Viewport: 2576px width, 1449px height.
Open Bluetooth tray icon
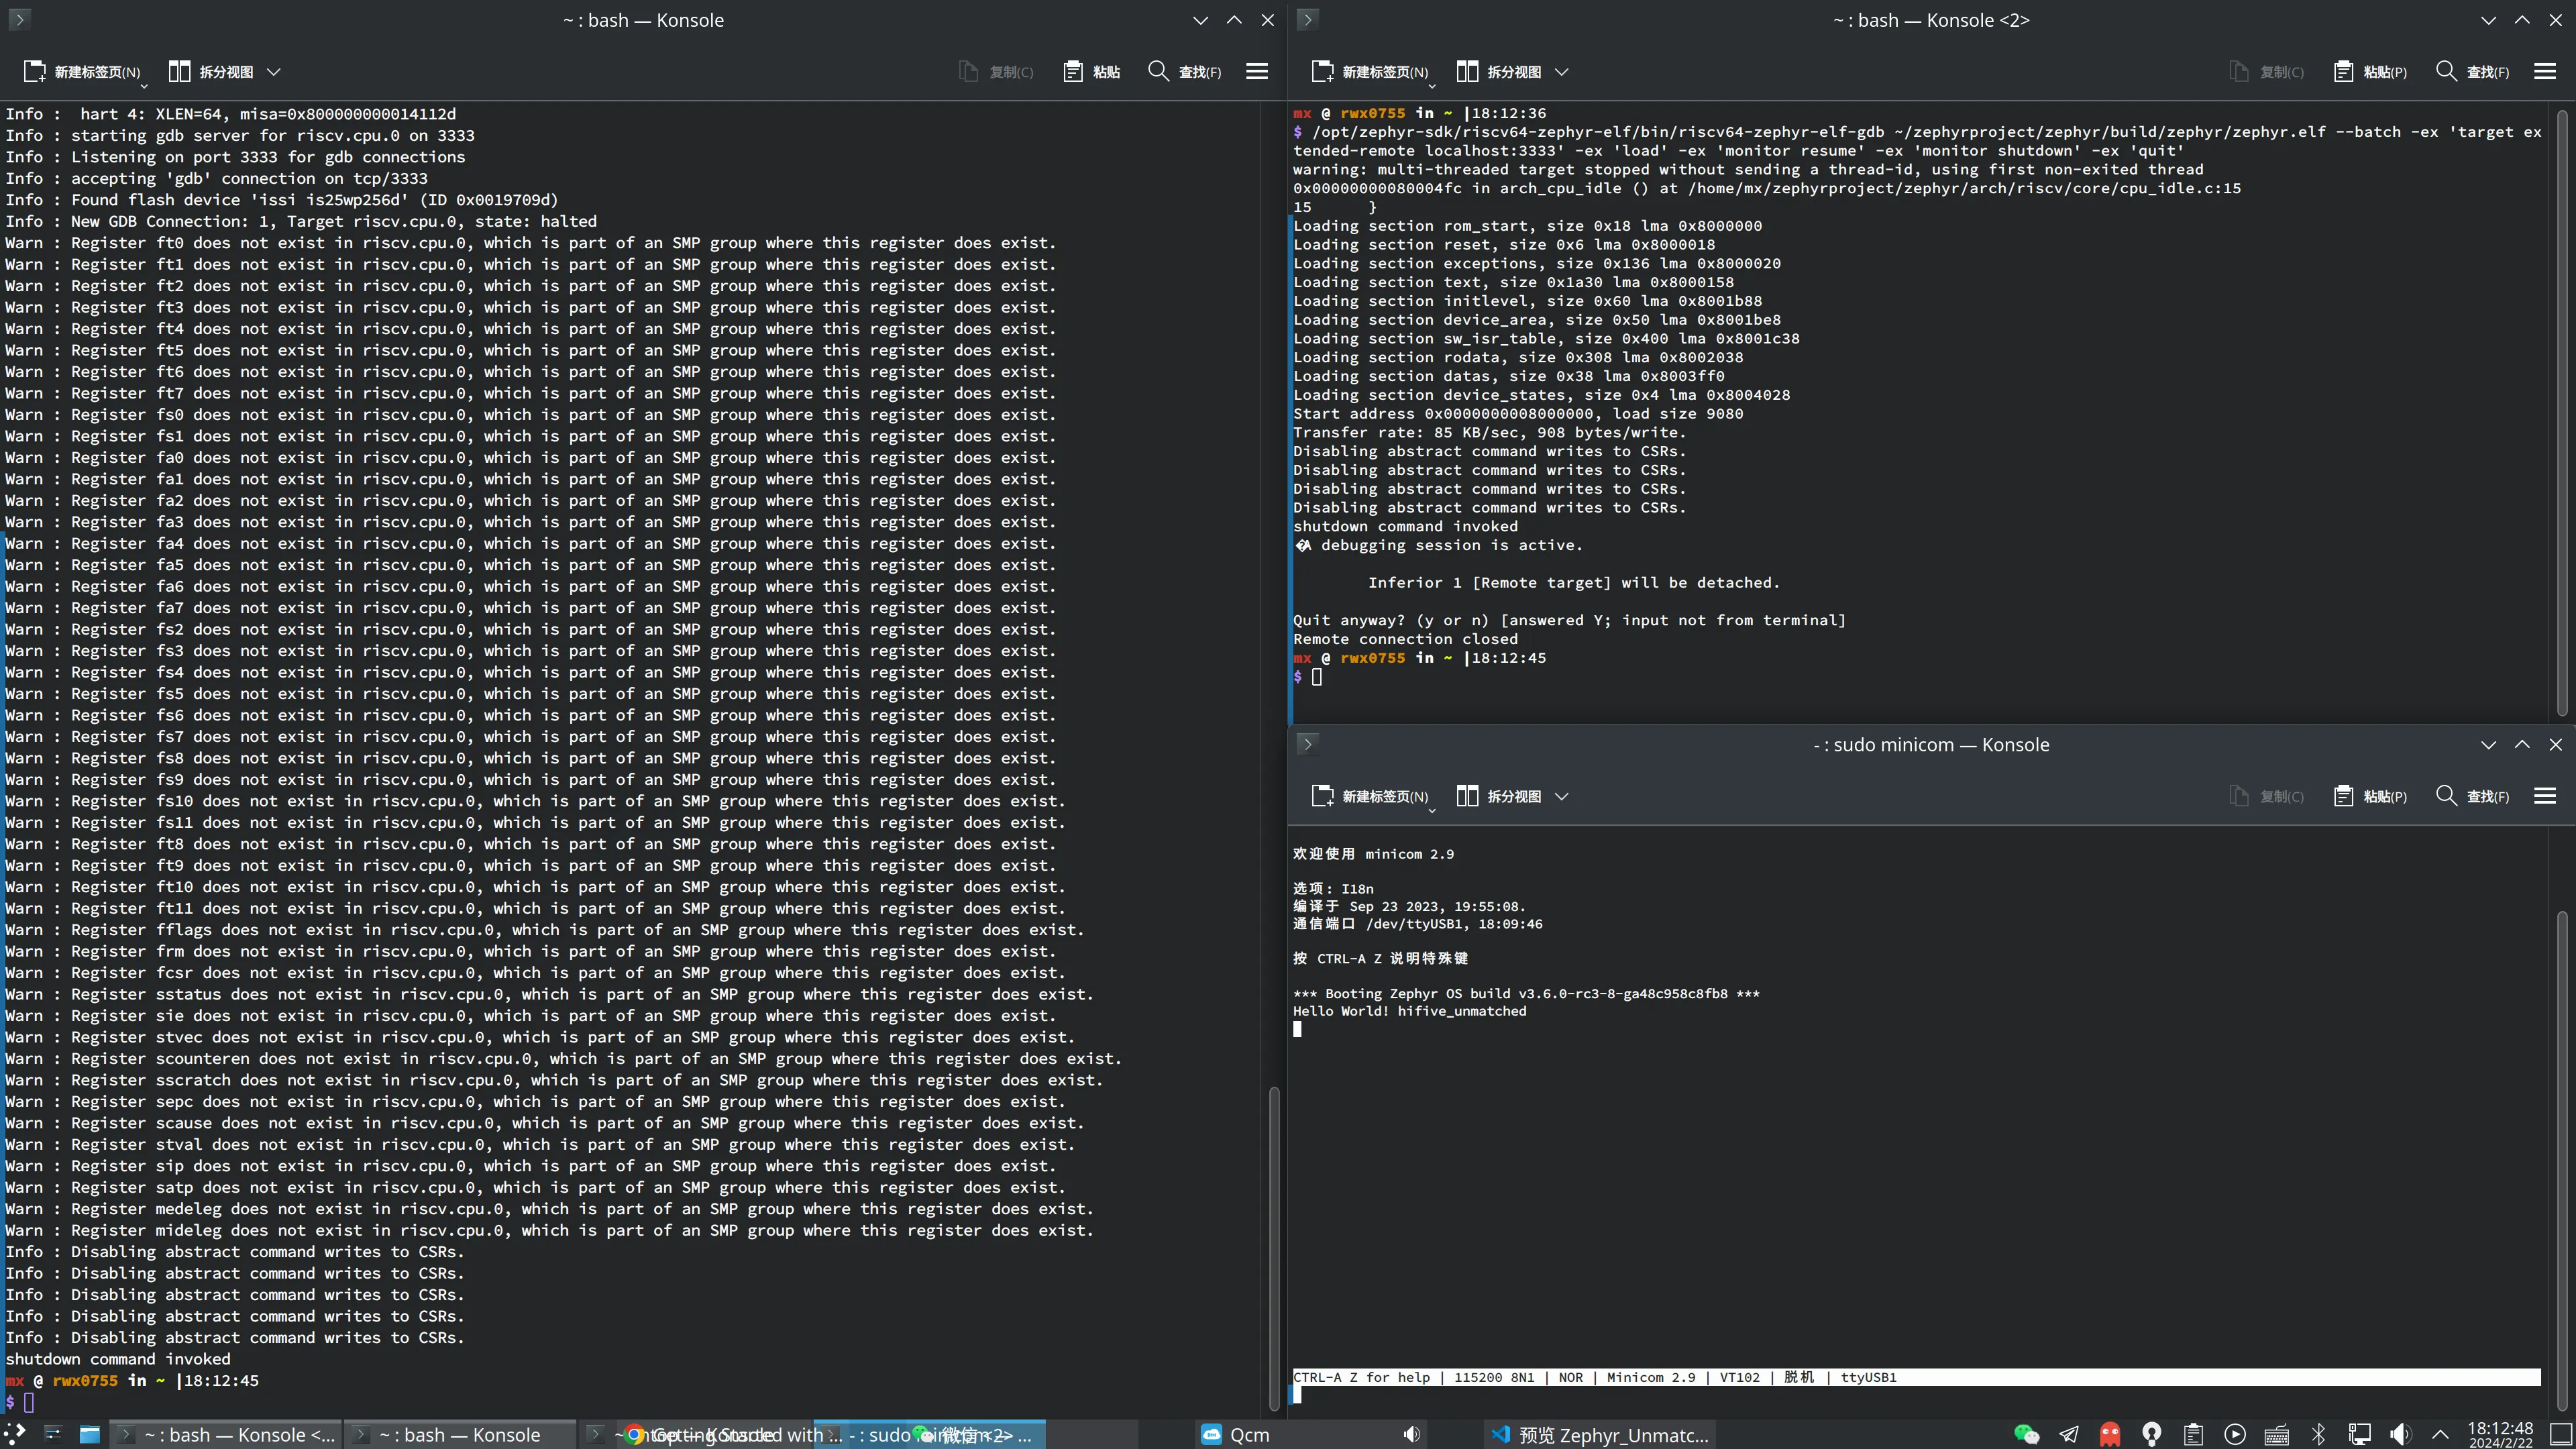click(x=2319, y=1434)
